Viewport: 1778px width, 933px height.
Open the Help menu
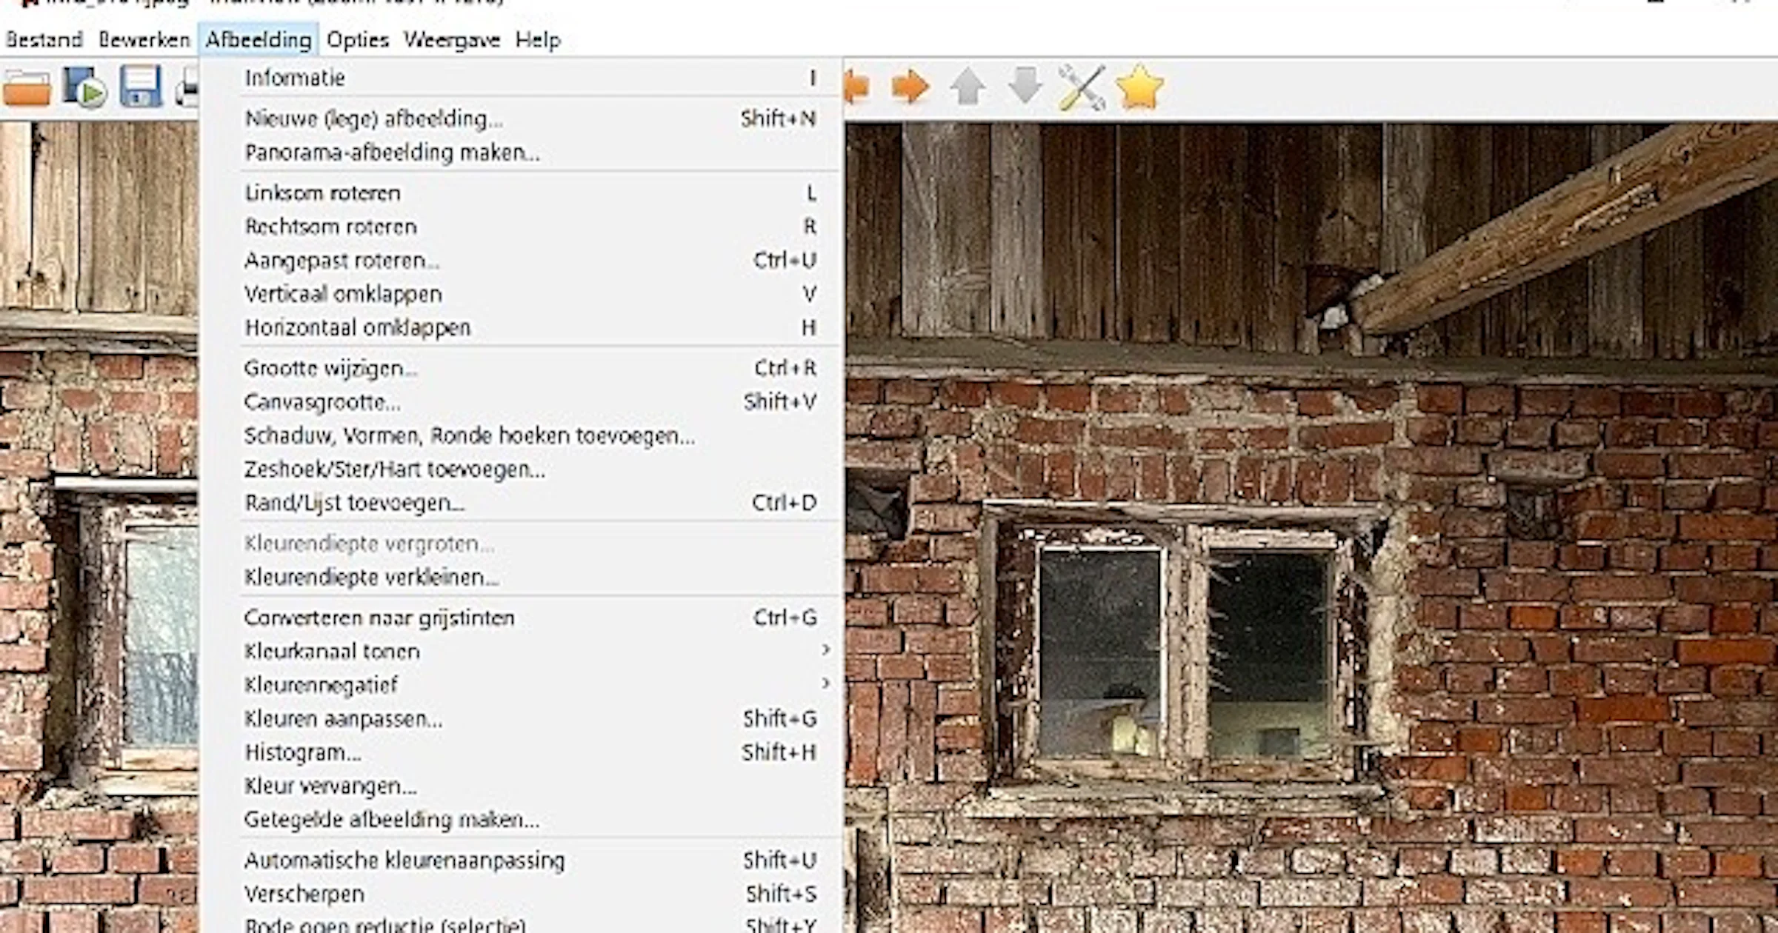pos(538,39)
